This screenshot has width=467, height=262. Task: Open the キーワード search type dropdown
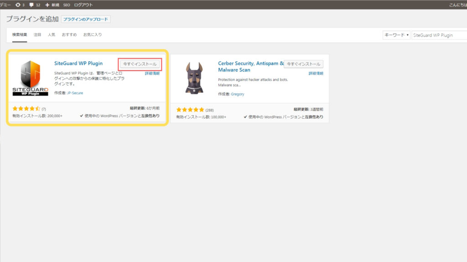[x=396, y=35]
